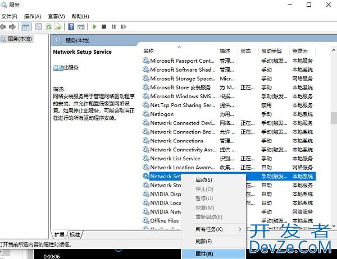The width and height of the screenshot is (337, 259).
Task: Choose 属性(R) in context menu
Action: (x=213, y=254)
